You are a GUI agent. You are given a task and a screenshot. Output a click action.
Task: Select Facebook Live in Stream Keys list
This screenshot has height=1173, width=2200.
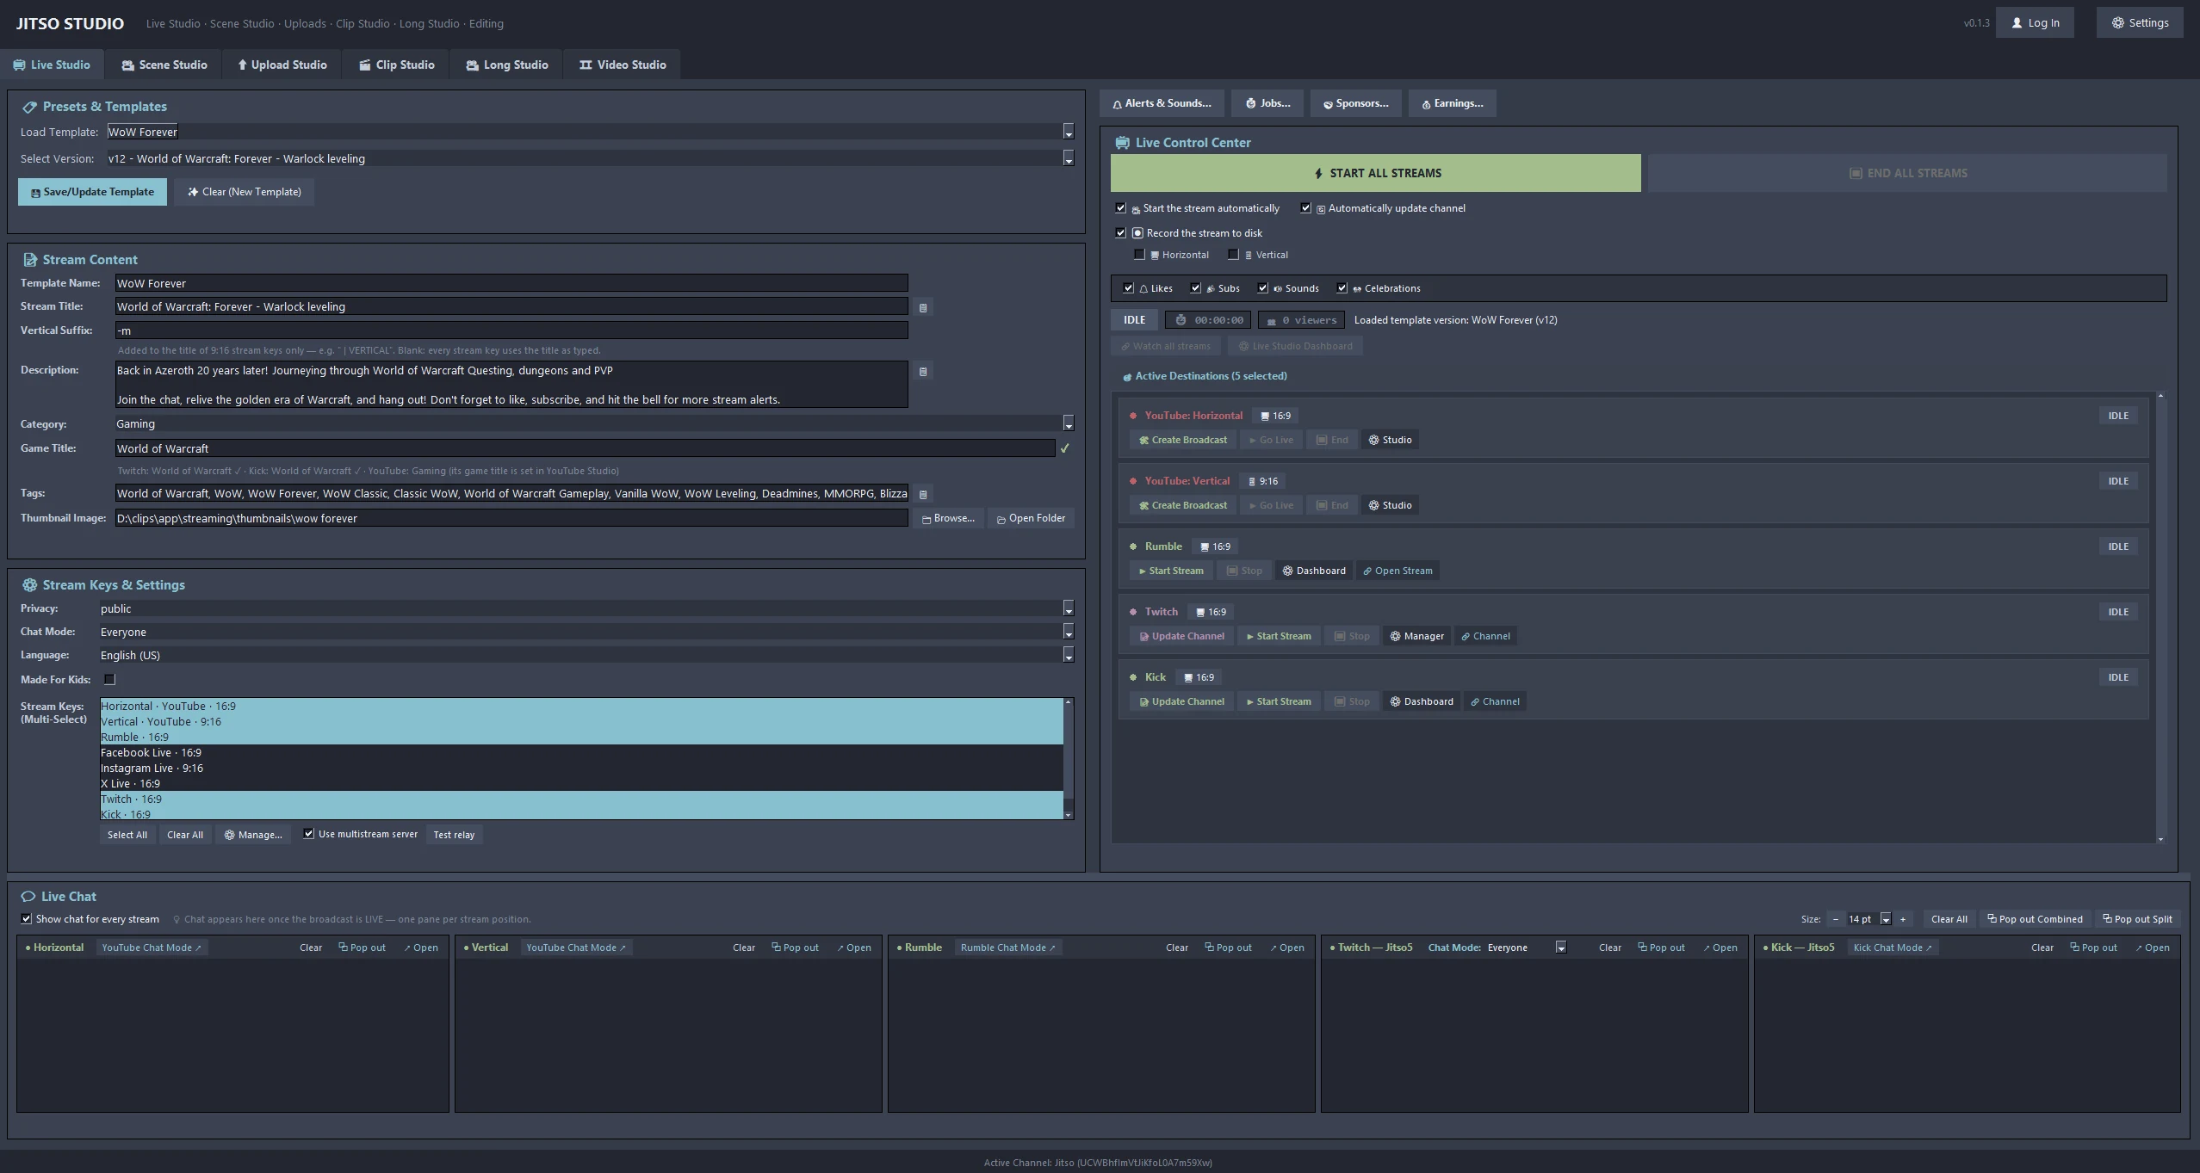click(x=581, y=752)
